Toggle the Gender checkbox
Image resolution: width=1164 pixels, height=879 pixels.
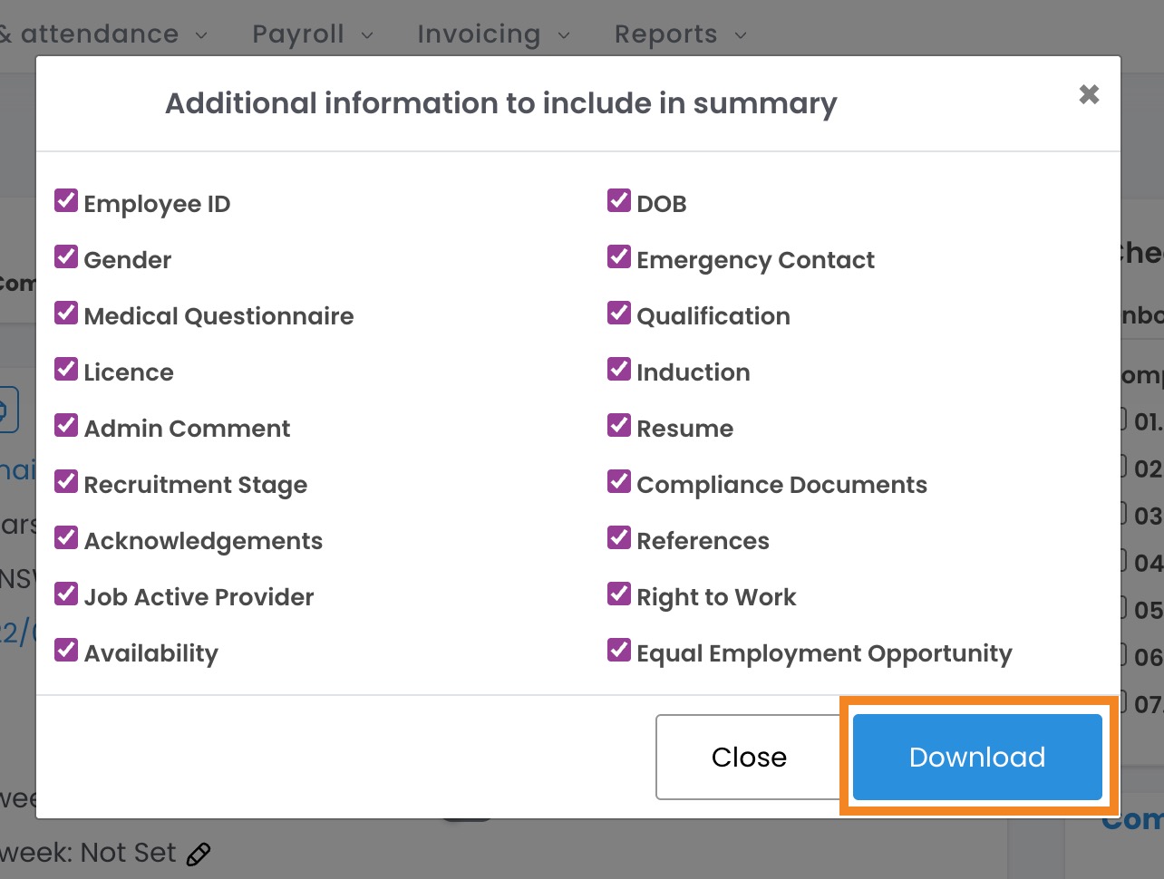(66, 257)
